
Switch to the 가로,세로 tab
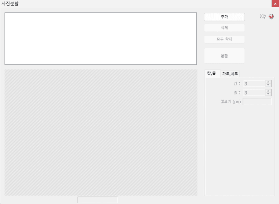[230, 74]
